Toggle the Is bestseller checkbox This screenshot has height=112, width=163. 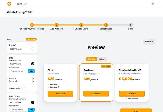[24, 89]
